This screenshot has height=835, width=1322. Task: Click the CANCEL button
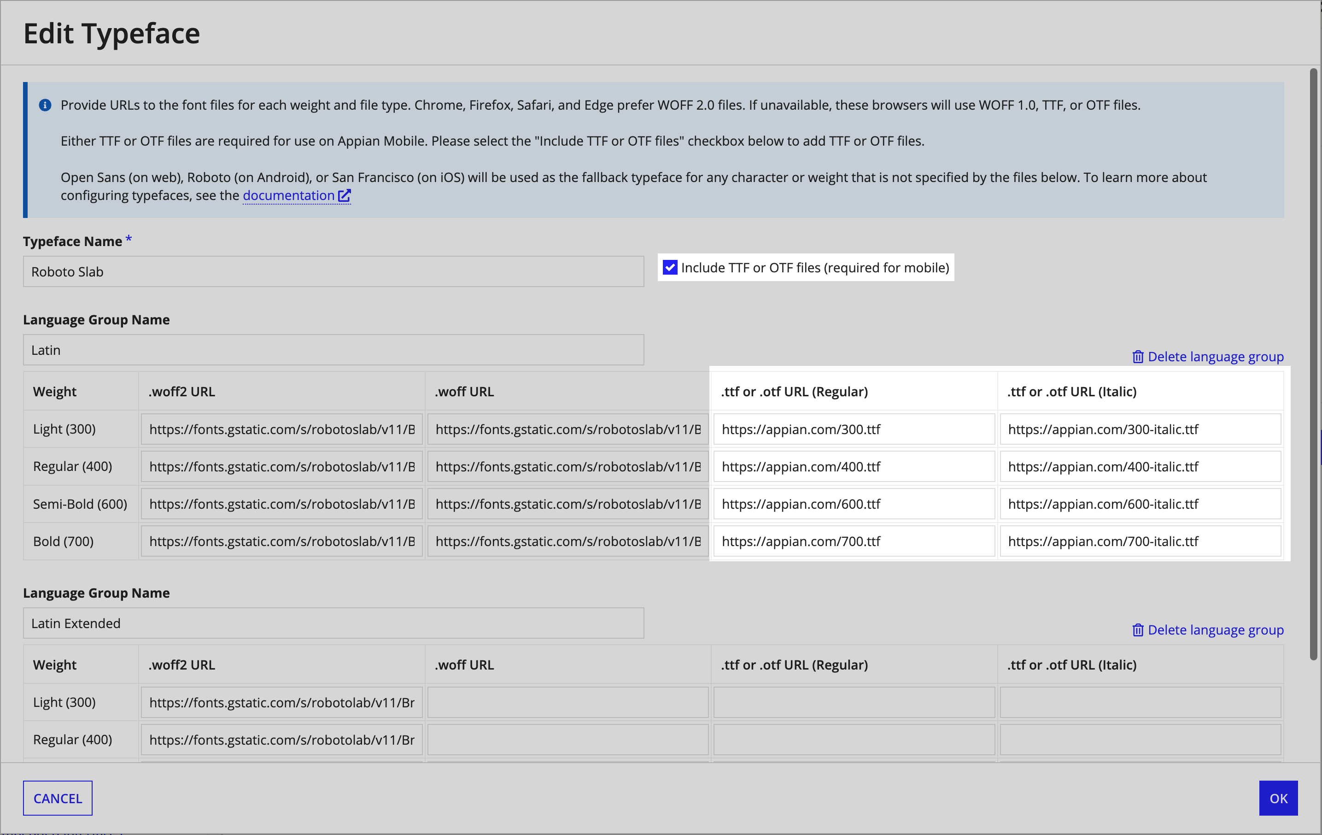click(x=58, y=798)
